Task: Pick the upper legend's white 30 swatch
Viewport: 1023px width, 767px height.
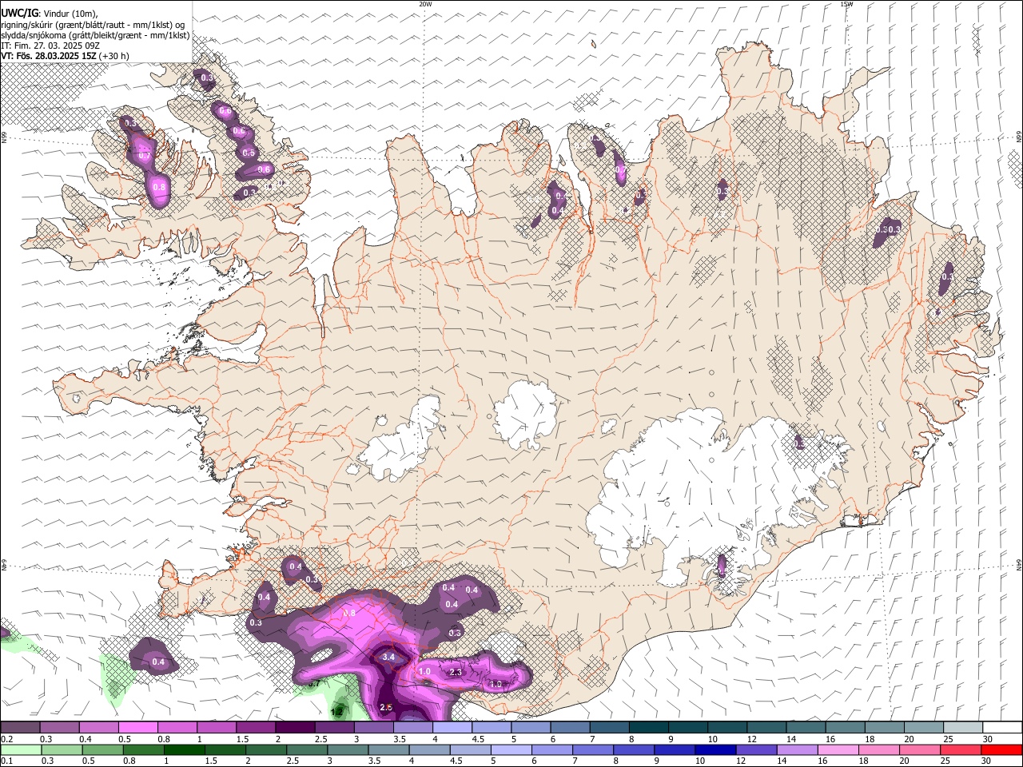Action: click(x=1003, y=727)
